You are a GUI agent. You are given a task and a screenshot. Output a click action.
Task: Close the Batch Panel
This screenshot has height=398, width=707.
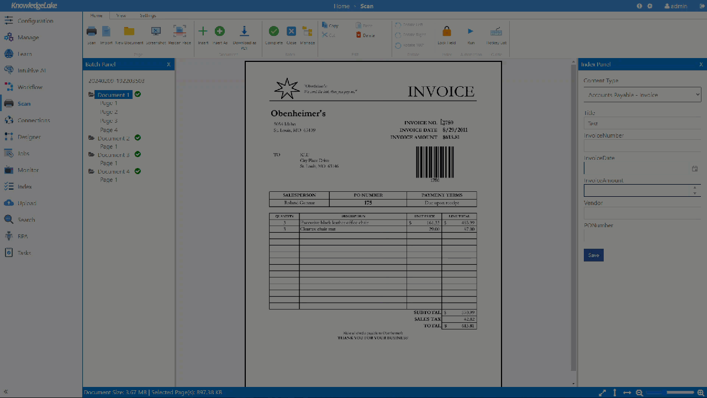click(169, 65)
